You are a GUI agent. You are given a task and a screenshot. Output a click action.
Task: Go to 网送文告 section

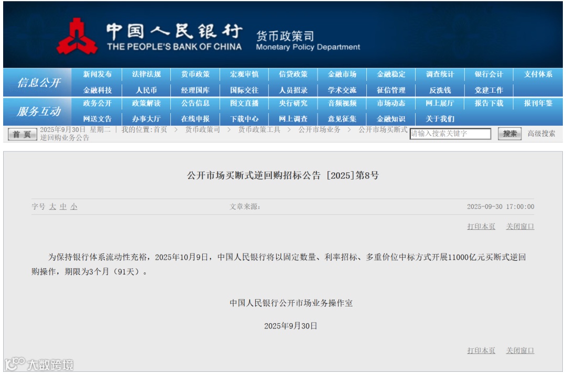[97, 119]
